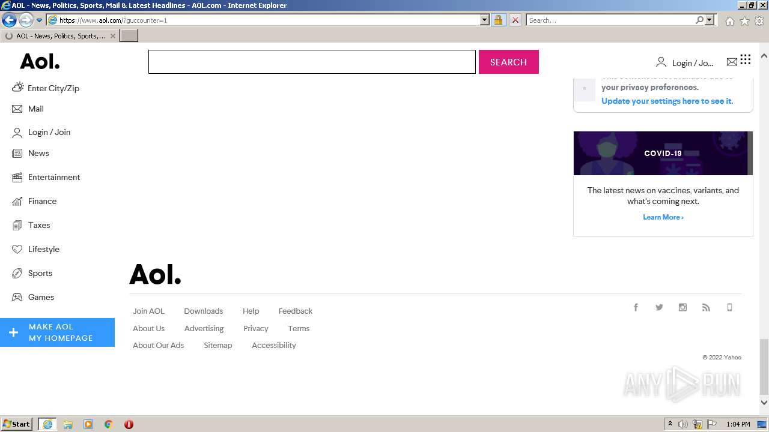Viewport: 769px width, 432px height.
Task: Expand the IE search provider dropdown
Action: [710, 20]
